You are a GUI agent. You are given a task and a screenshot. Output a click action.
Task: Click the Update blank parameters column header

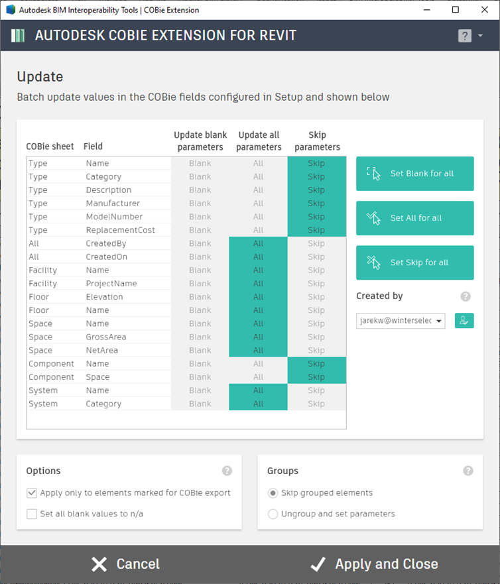[200, 141]
